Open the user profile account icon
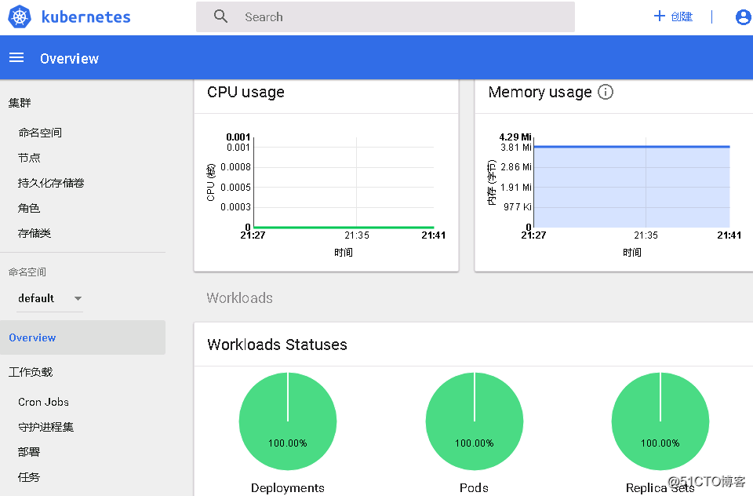 [x=743, y=16]
